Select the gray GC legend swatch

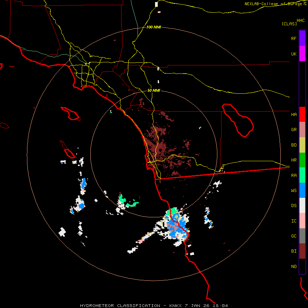coord(302,236)
